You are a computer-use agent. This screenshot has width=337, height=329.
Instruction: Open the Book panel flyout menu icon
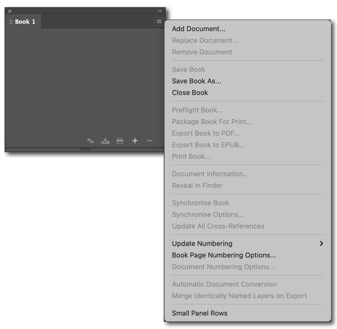click(159, 21)
